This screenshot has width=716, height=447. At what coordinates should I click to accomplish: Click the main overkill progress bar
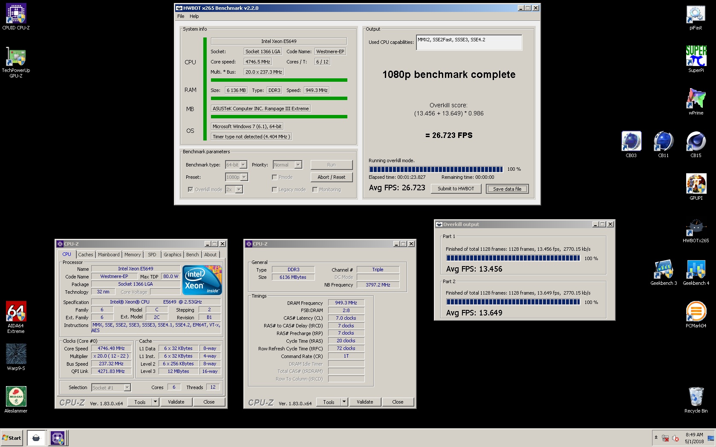tap(436, 169)
